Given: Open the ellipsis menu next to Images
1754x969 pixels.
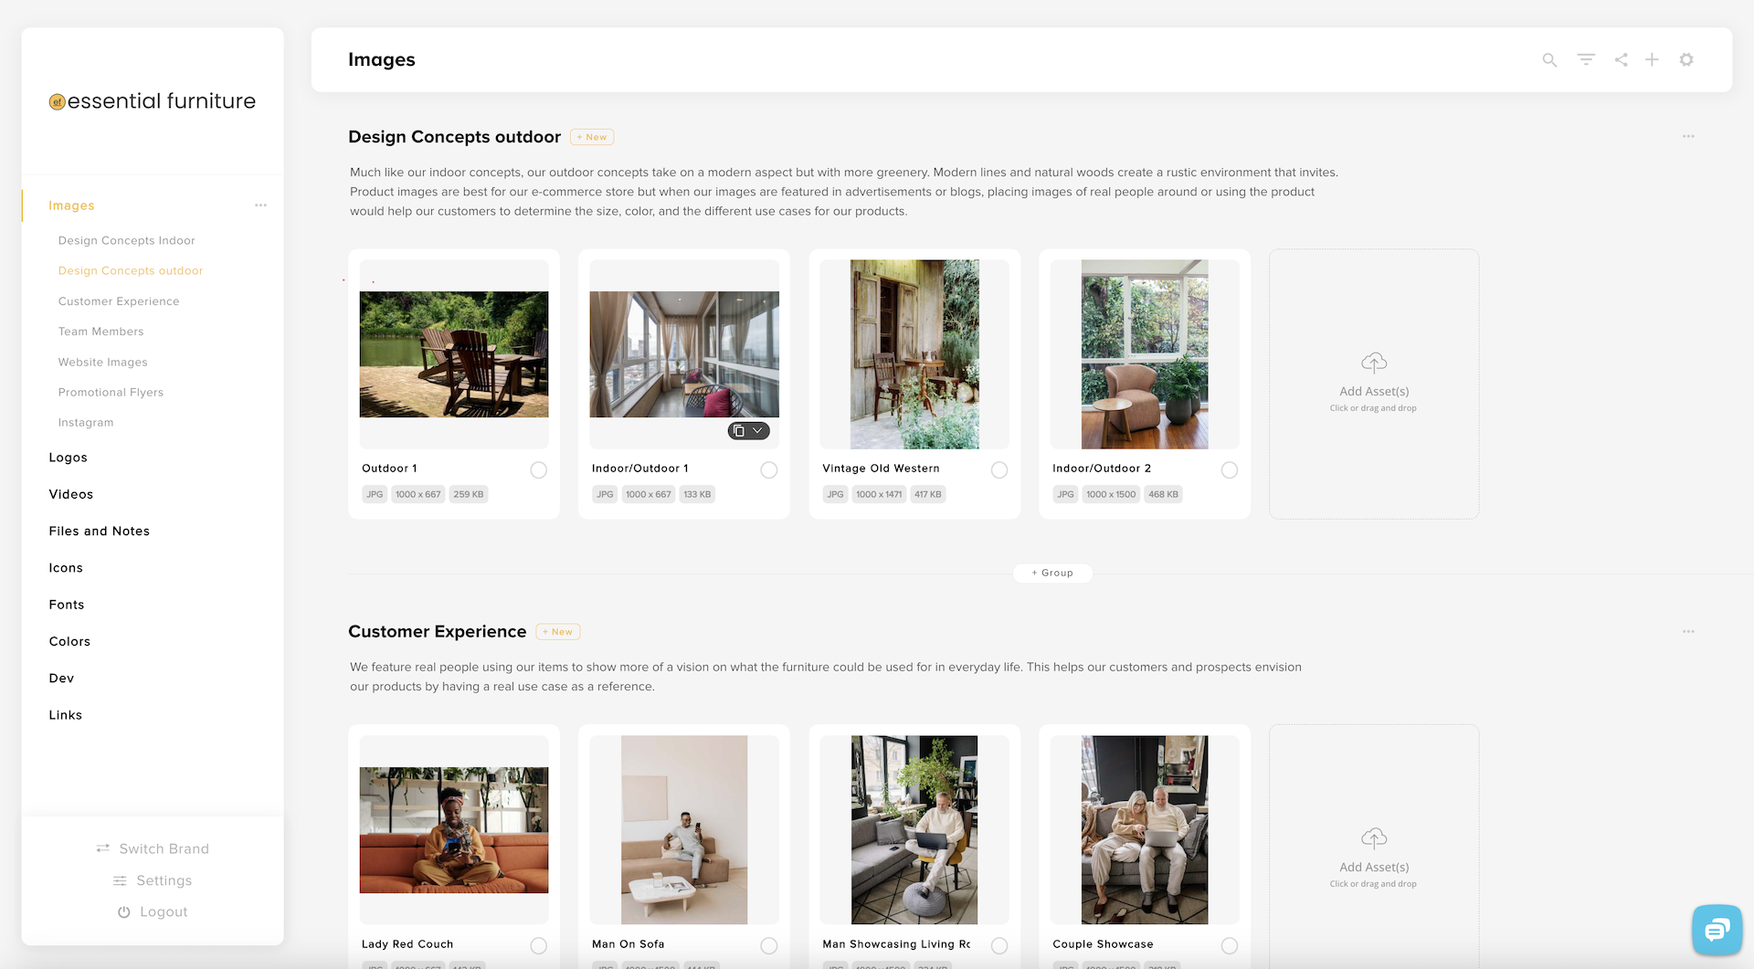Looking at the screenshot, I should (x=260, y=205).
